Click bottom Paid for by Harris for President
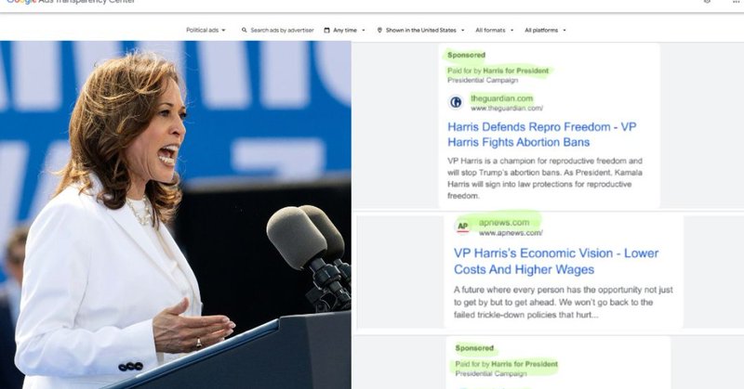 [x=506, y=364]
